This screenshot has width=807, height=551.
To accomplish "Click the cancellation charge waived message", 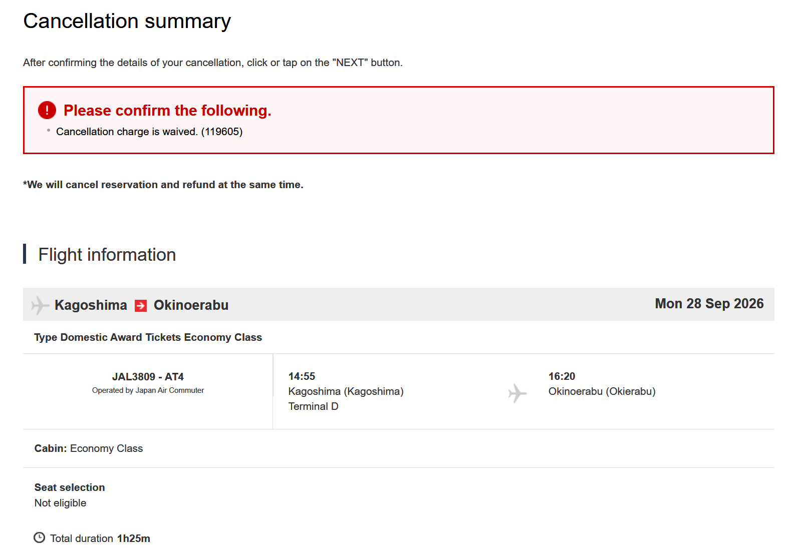I will pyautogui.click(x=149, y=132).
